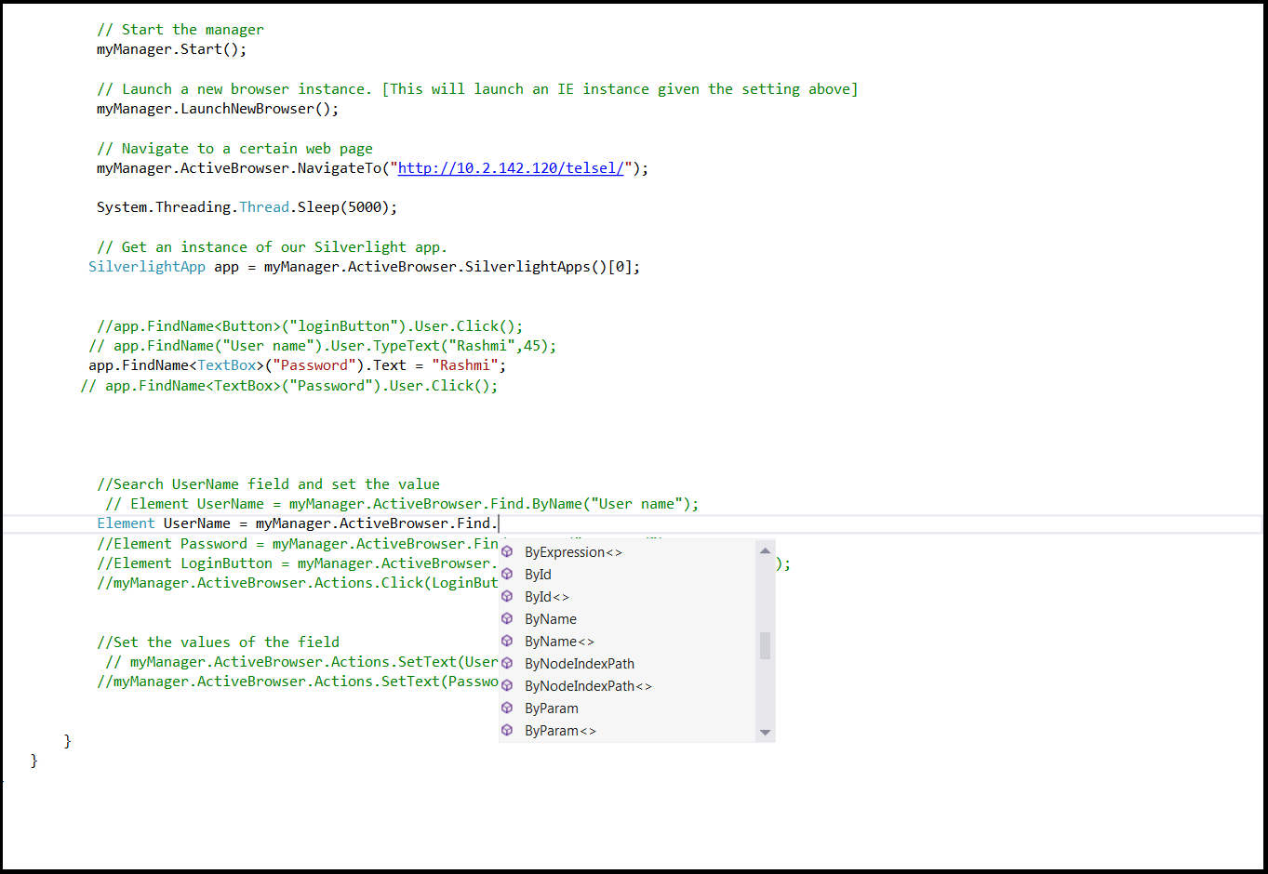This screenshot has height=874, width=1268.
Task: Click the cube icon next to ByParam
Action: tap(507, 708)
